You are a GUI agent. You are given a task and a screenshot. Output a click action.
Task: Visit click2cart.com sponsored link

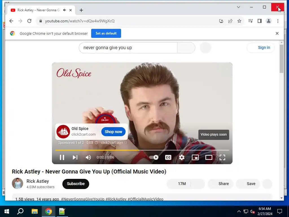[x=114, y=143]
